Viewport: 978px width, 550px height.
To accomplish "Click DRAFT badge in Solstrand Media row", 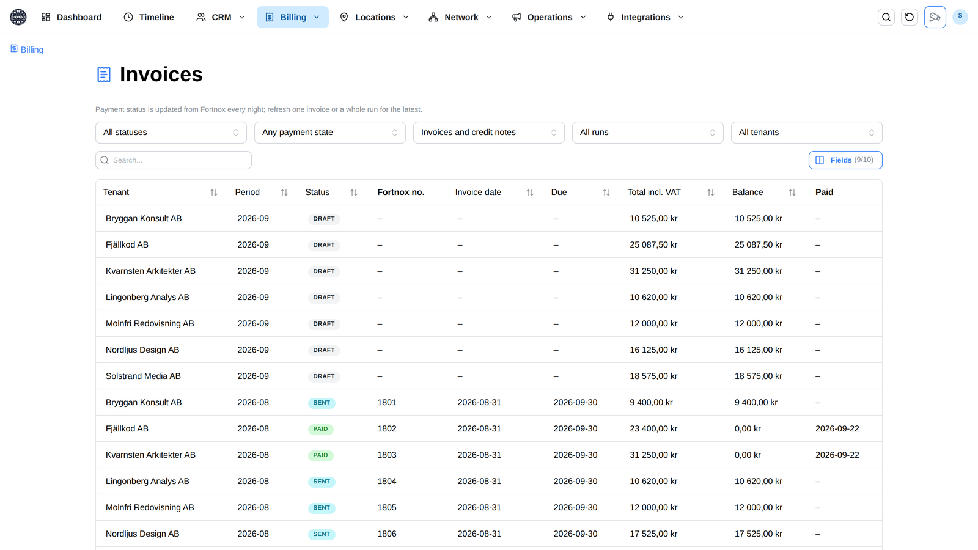I will (x=324, y=376).
